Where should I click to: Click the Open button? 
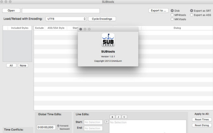coord(11,11)
